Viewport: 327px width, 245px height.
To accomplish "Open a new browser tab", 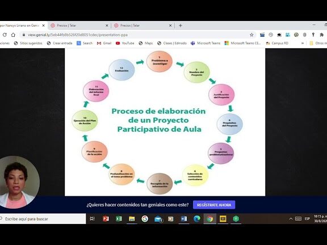I will pyautogui.click(x=181, y=26).
